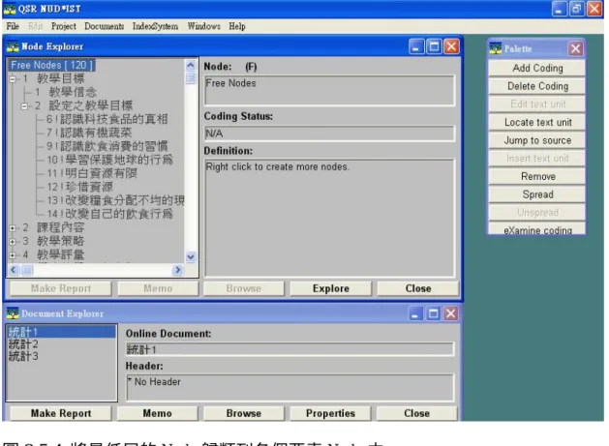Open the IndexSystem menu

155,26
